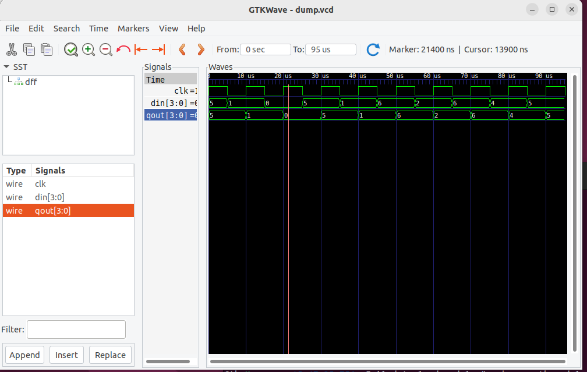Screen dimensions: 587x372
Task: Click Zoom Fit icon with green checkmark
Action: point(71,49)
